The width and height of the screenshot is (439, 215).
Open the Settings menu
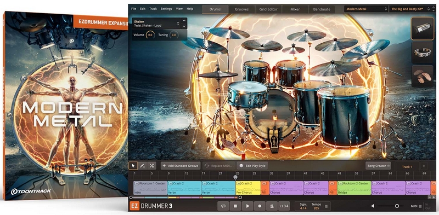click(166, 9)
